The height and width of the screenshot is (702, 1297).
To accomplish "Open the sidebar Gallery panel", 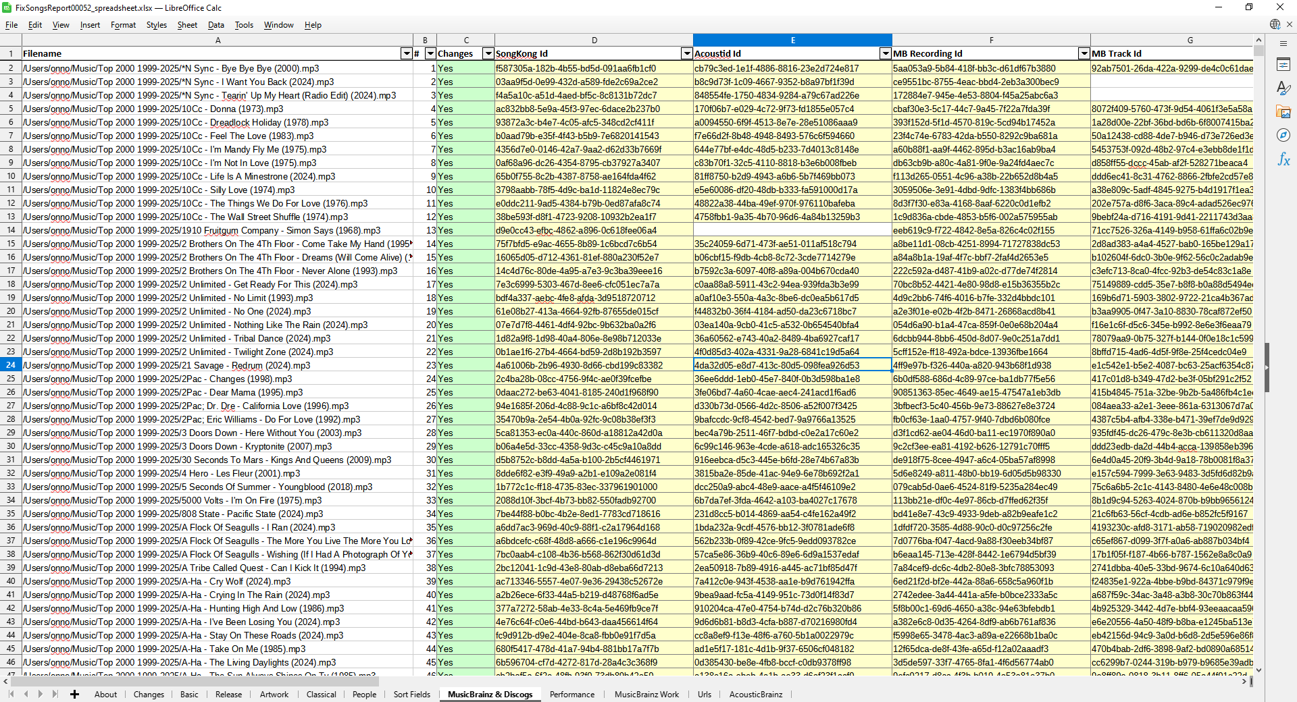I will [1283, 112].
